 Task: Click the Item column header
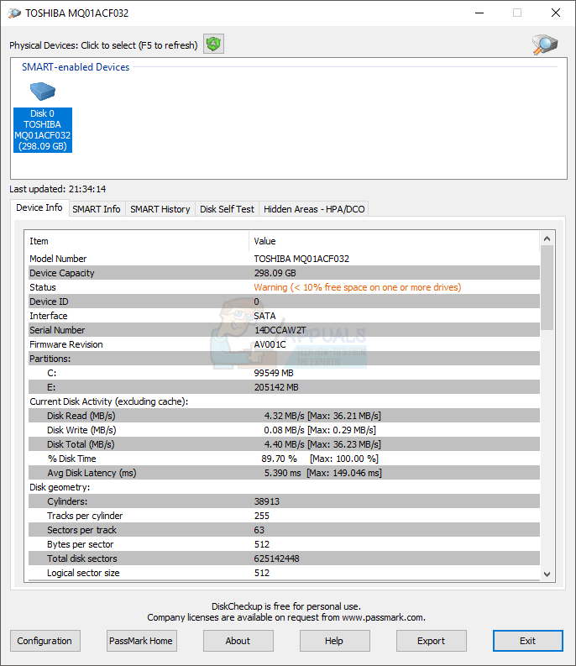(138, 241)
